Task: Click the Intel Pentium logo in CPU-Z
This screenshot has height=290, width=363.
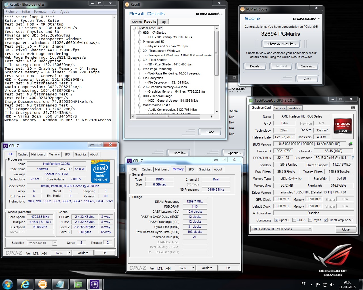Action: pos(100,172)
